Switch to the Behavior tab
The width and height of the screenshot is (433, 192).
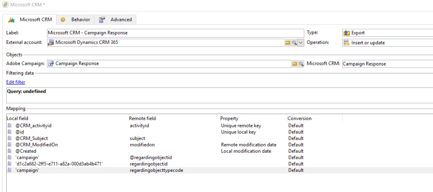[76, 19]
